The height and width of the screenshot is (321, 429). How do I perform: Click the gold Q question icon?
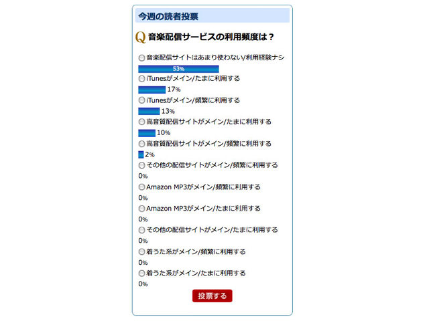click(x=140, y=37)
